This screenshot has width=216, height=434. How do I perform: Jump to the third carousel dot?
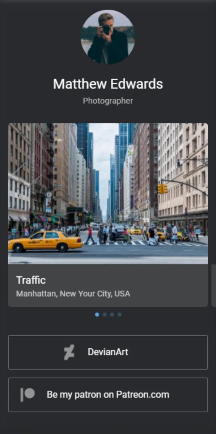point(112,315)
